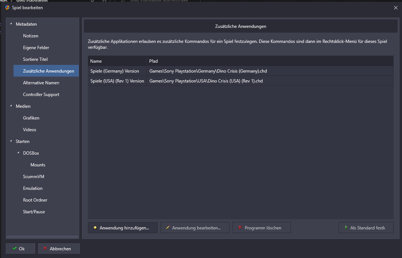The image size is (402, 258).
Task: Collapse the DOSBox tree node
Action: pos(18,153)
